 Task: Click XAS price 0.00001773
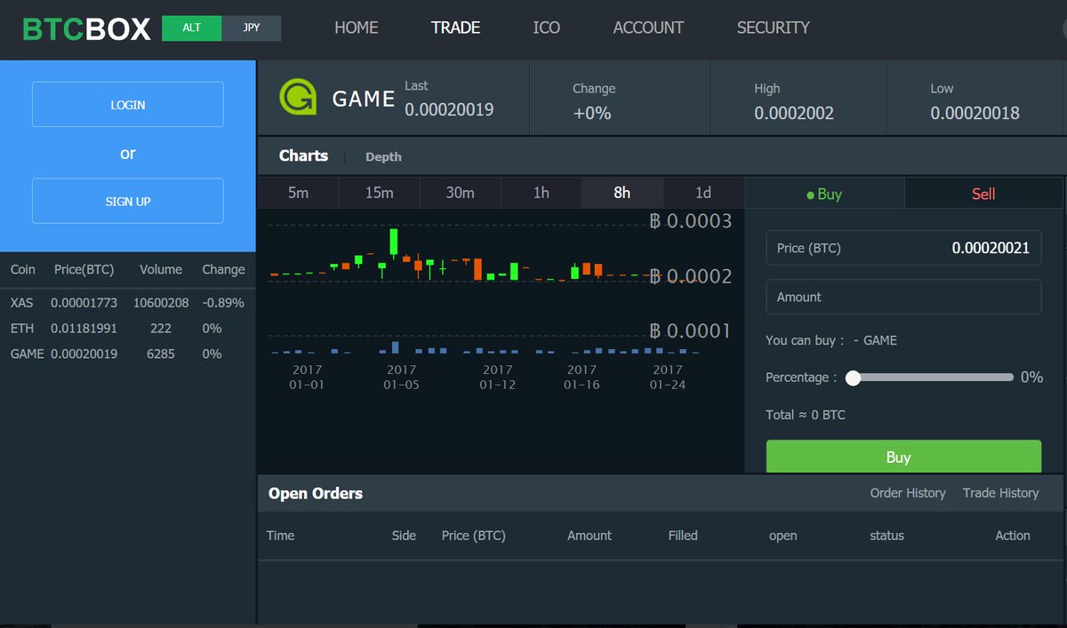[84, 303]
